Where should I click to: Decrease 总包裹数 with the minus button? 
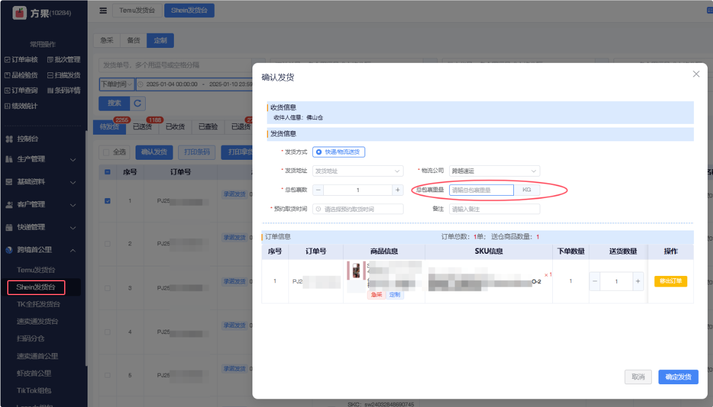coord(318,190)
